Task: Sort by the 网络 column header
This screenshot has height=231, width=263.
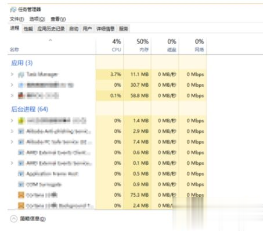Action: [193, 45]
